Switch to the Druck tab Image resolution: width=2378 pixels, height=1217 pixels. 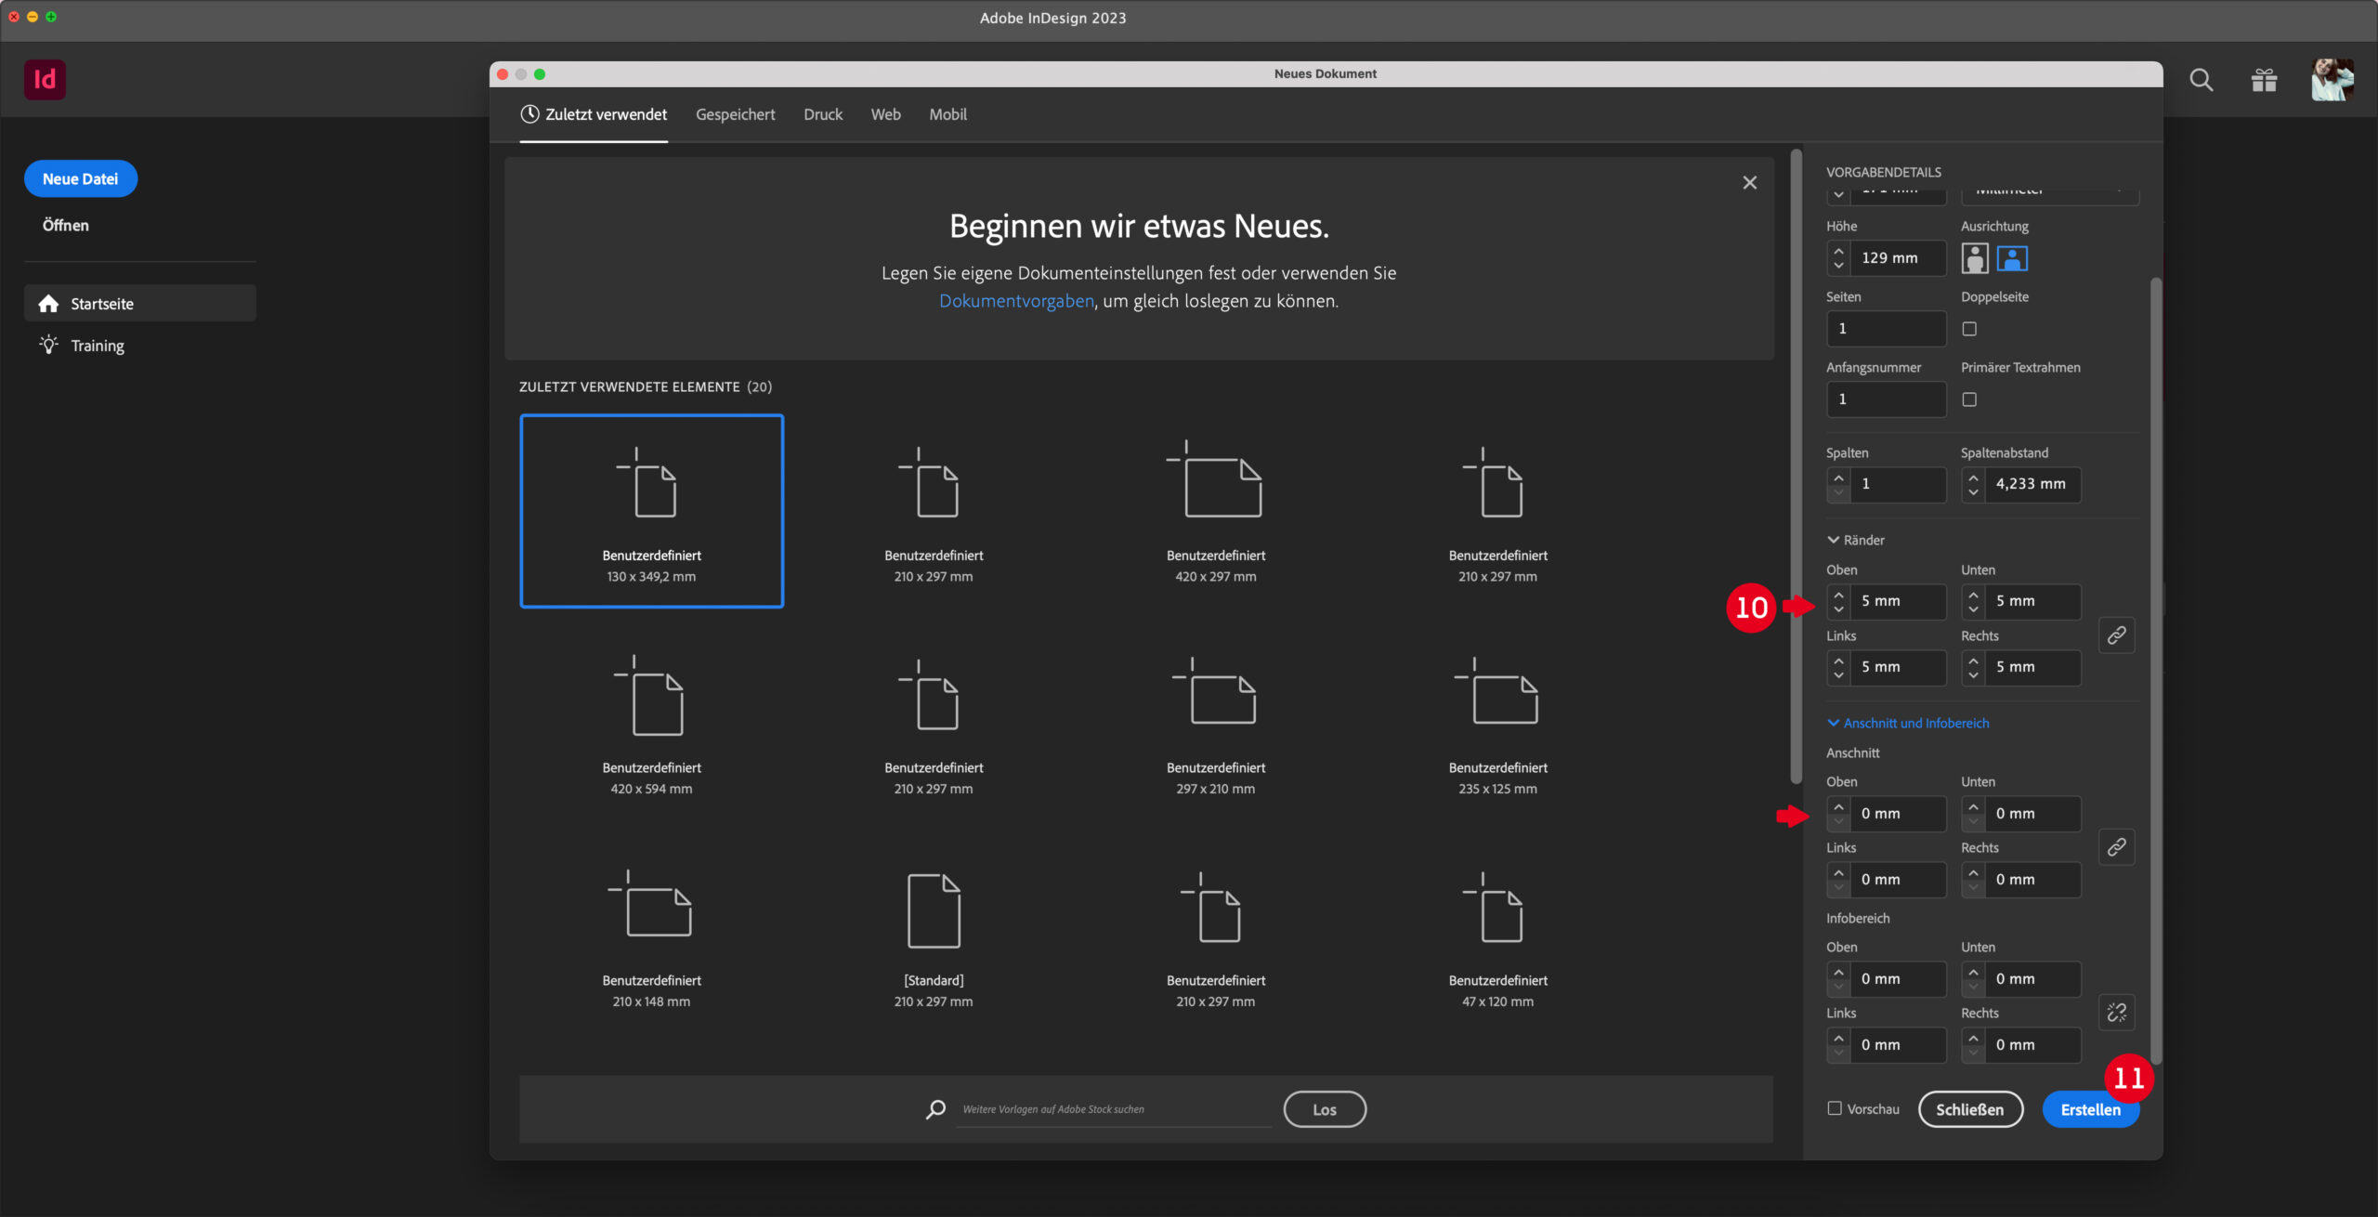click(x=823, y=114)
